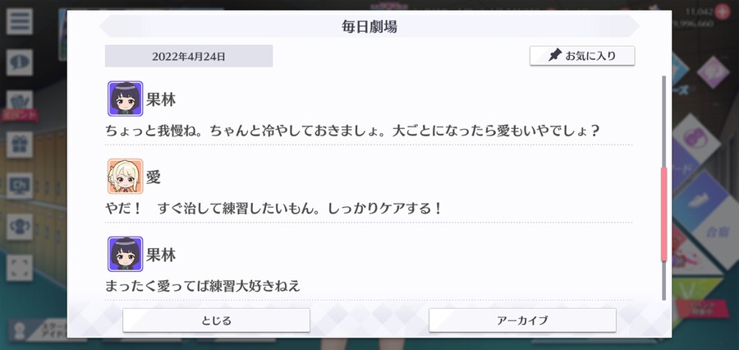Tap the pink plus icon beside star count
Screen dimensions: 739x350
click(x=722, y=12)
